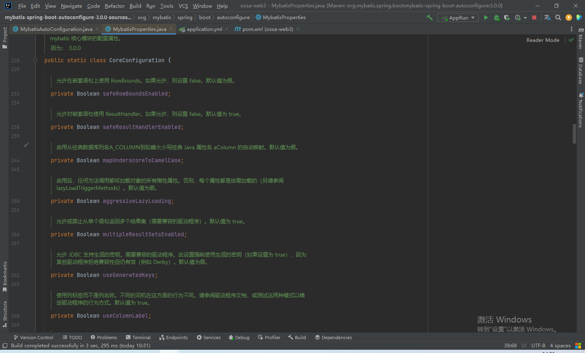Click the pencil edit gutter icon

(x=26, y=145)
